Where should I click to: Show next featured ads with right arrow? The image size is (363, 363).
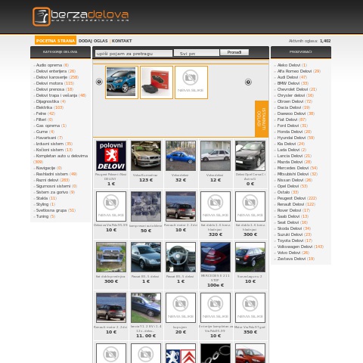click(x=248, y=82)
